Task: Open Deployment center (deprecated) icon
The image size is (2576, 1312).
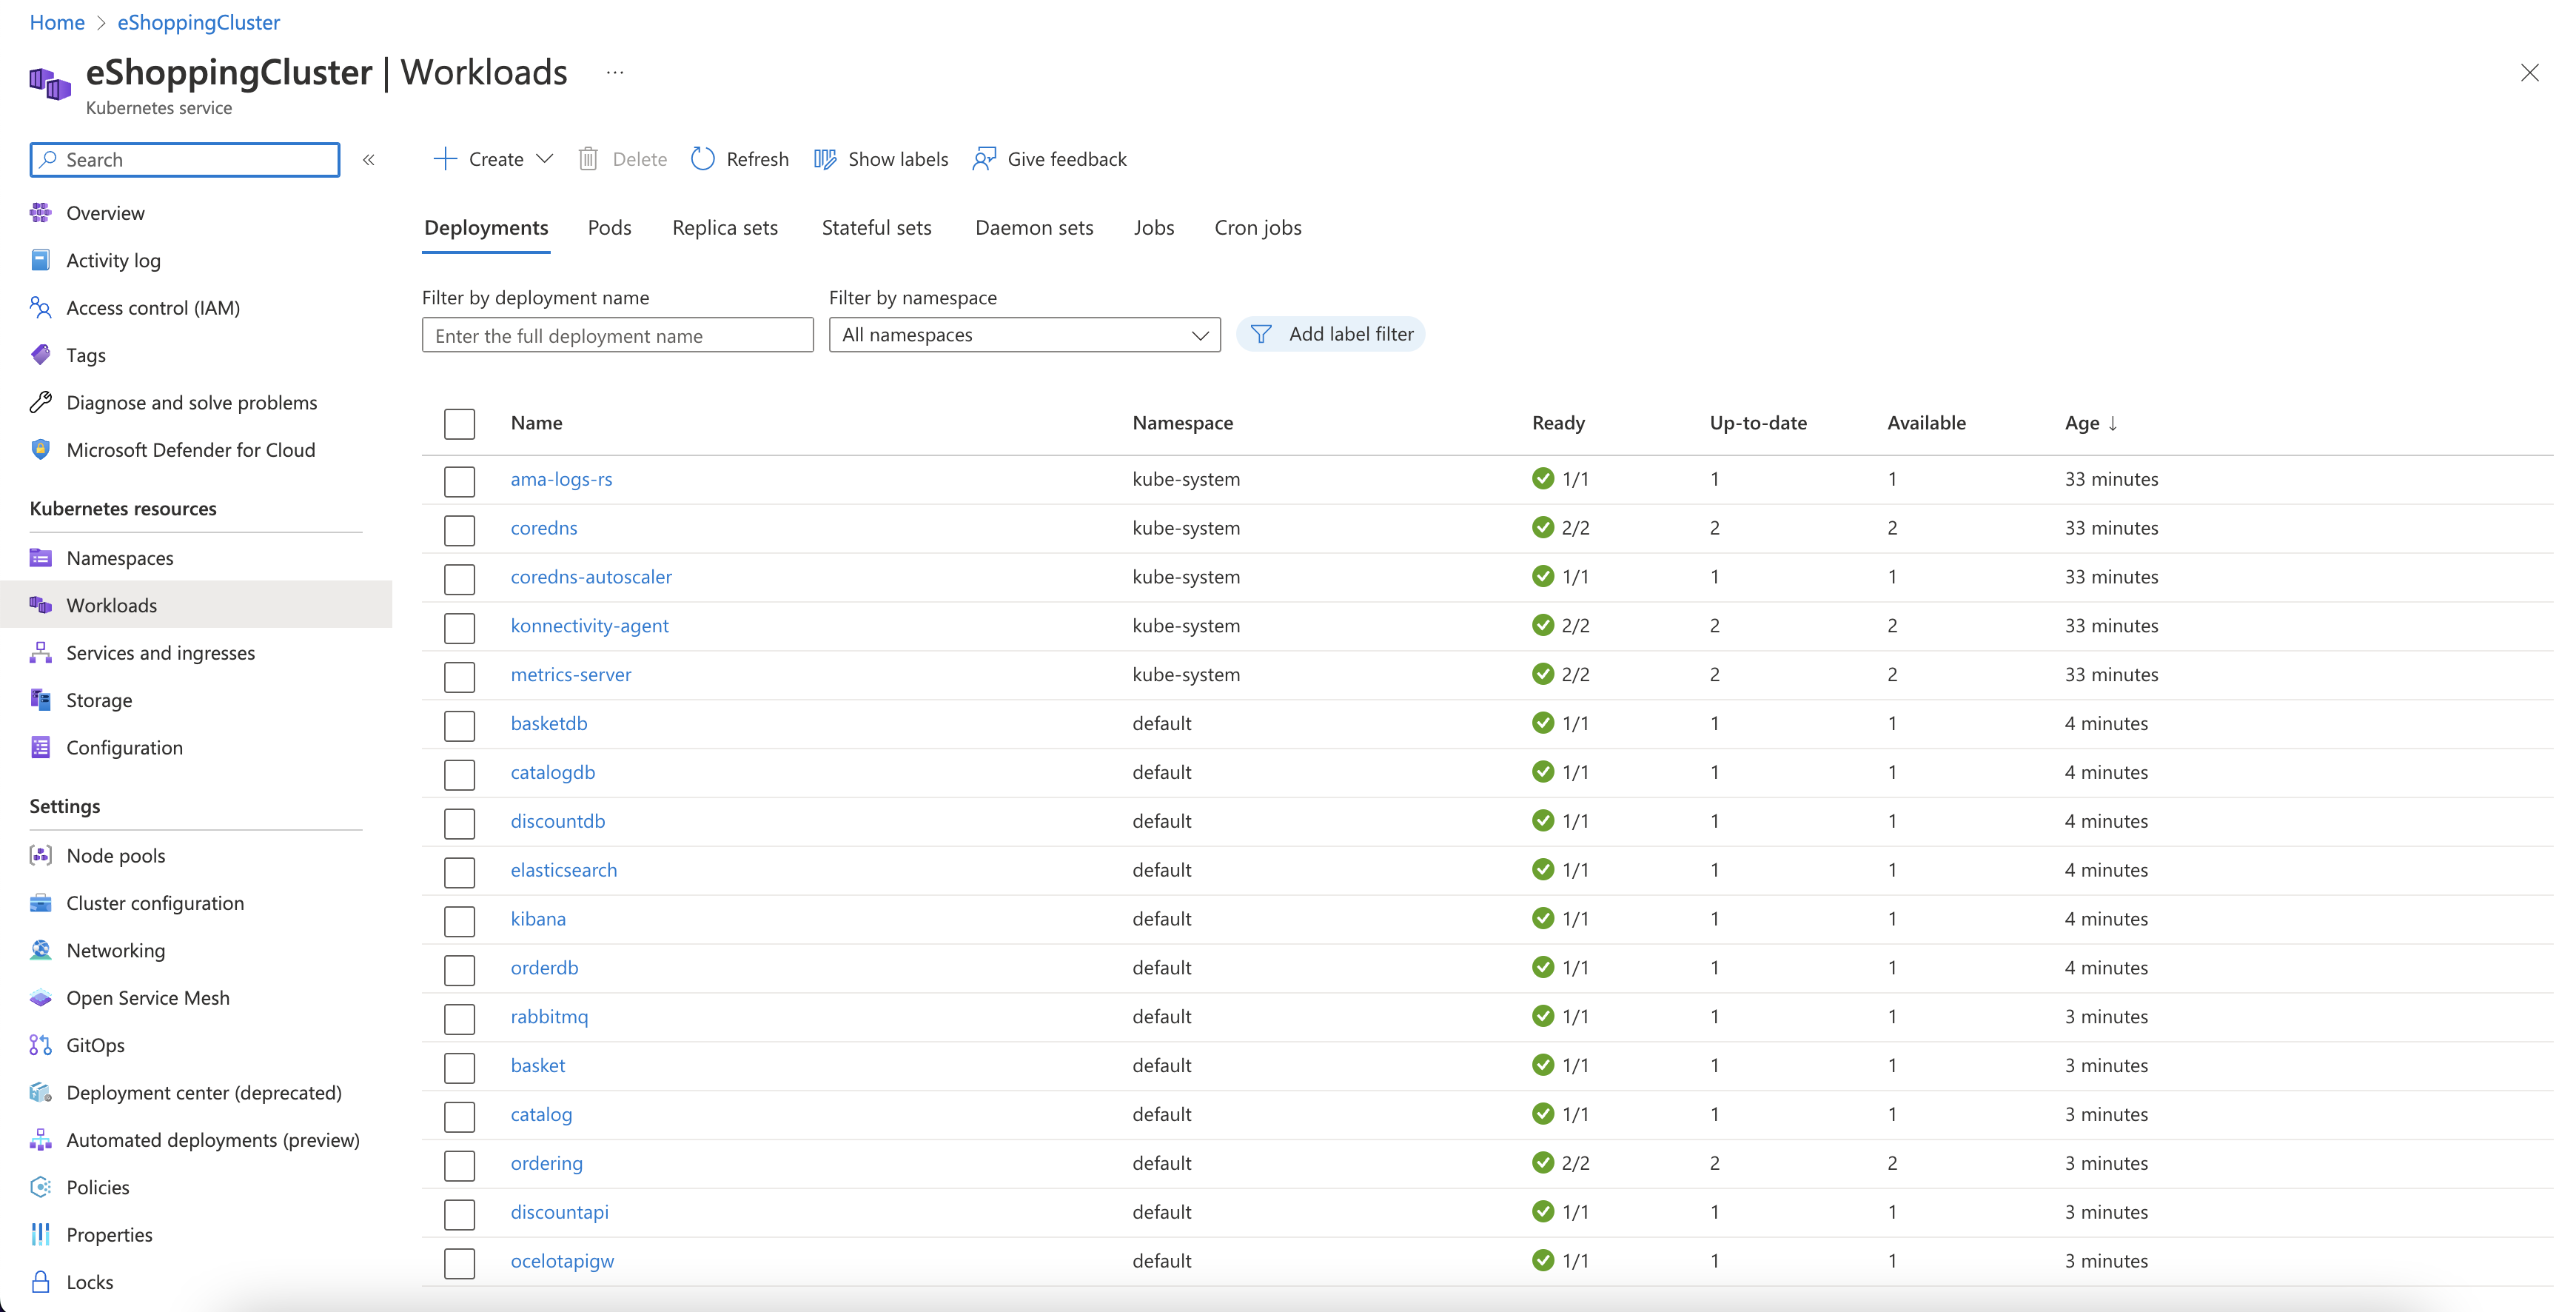Action: (x=40, y=1093)
